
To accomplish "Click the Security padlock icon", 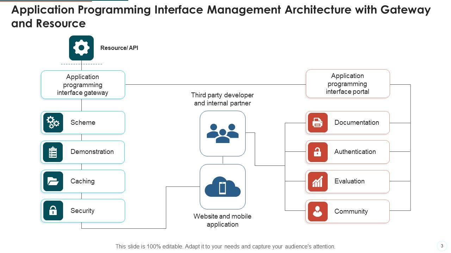I will [x=53, y=210].
